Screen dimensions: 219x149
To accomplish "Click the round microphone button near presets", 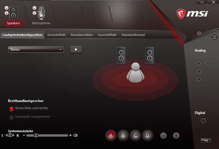I will [x=176, y=136].
